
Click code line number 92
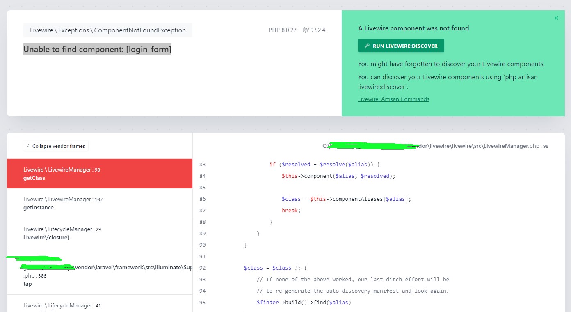202,268
